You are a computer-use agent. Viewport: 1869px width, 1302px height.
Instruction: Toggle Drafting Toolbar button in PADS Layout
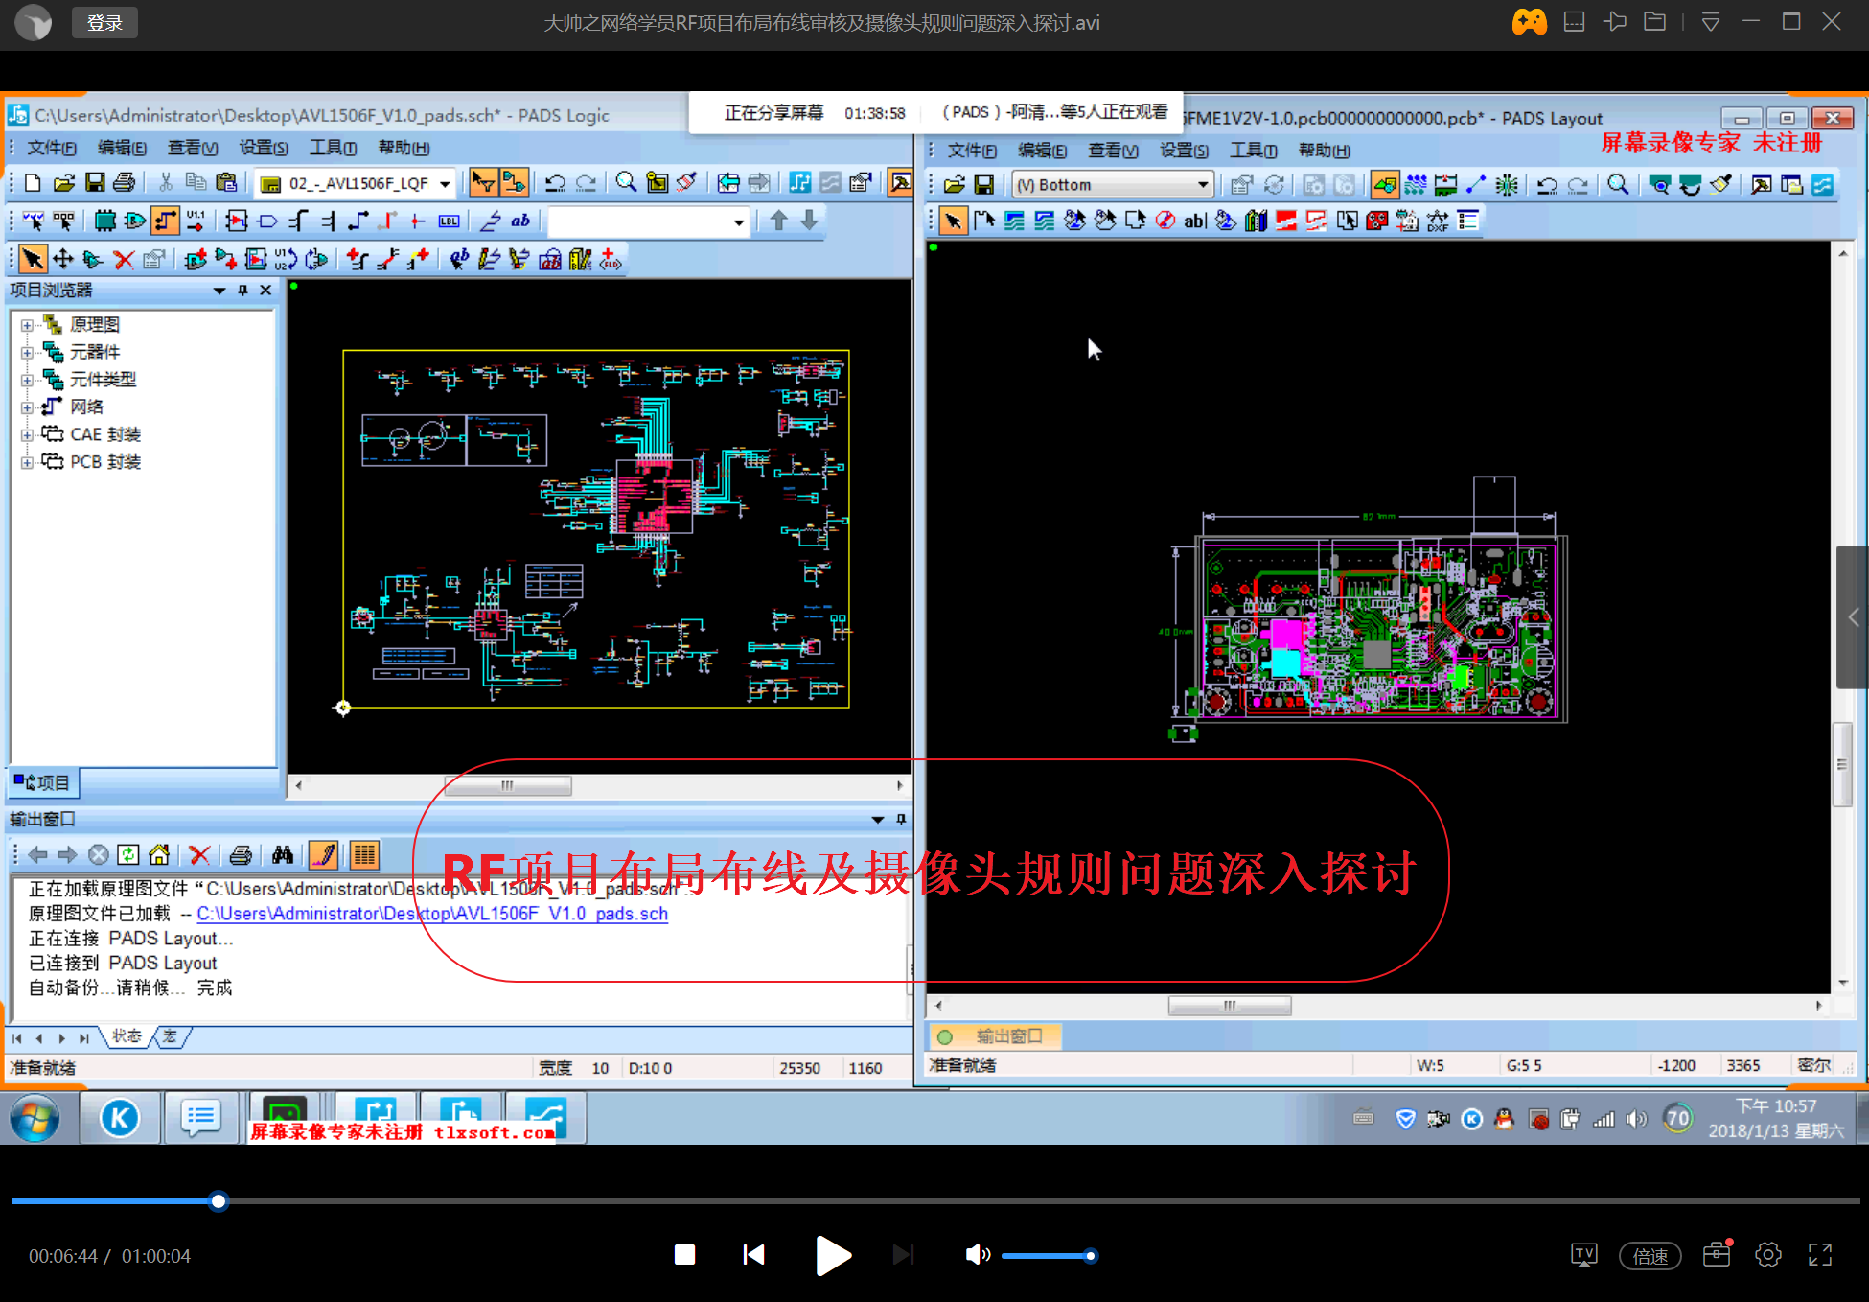[x=1384, y=185]
